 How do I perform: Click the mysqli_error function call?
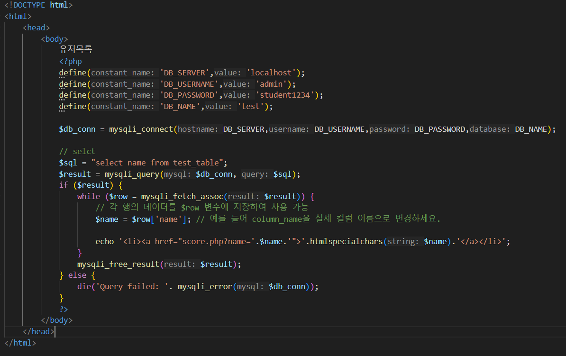tap(205, 287)
